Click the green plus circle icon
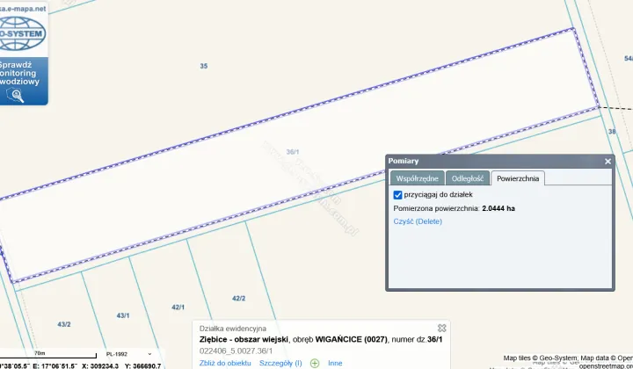Image resolution: width=633 pixels, height=369 pixels. (x=315, y=364)
